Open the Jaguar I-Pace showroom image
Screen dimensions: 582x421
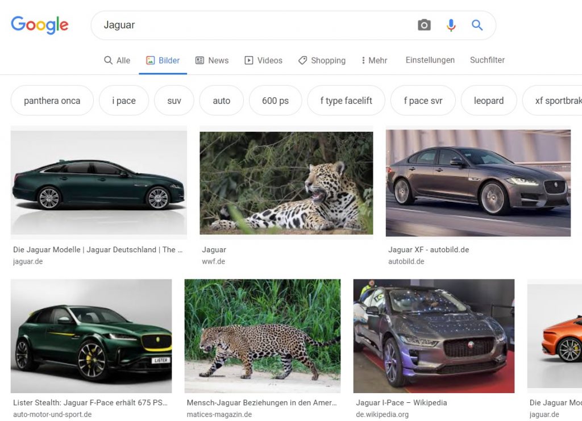pyautogui.click(x=434, y=336)
